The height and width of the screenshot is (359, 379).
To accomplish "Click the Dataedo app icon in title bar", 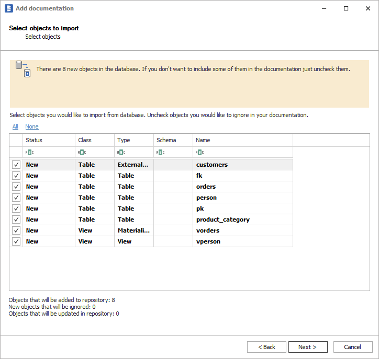I will click(x=8, y=8).
